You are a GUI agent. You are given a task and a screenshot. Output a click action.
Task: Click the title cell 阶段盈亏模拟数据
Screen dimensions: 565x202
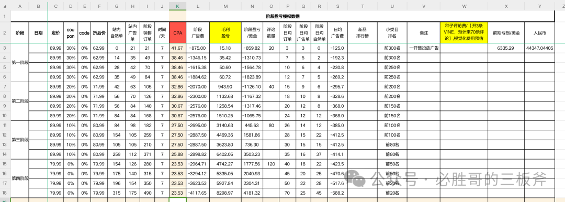click(x=282, y=16)
